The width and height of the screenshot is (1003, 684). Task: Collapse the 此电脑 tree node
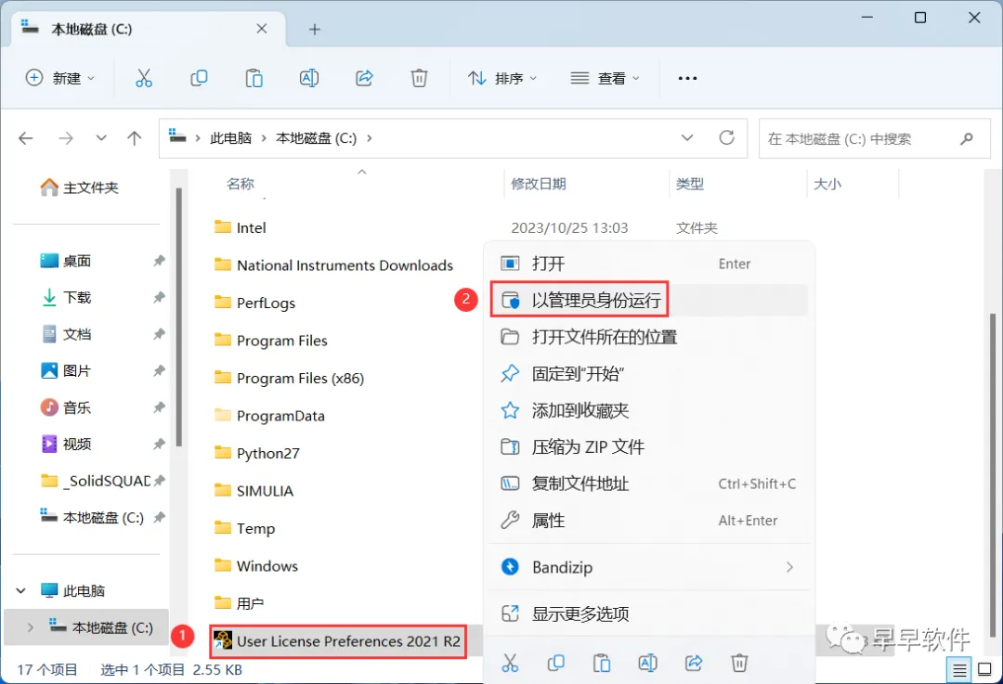[21, 590]
